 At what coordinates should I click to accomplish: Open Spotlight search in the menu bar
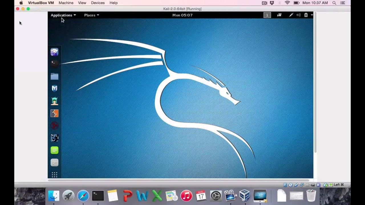[334, 3]
